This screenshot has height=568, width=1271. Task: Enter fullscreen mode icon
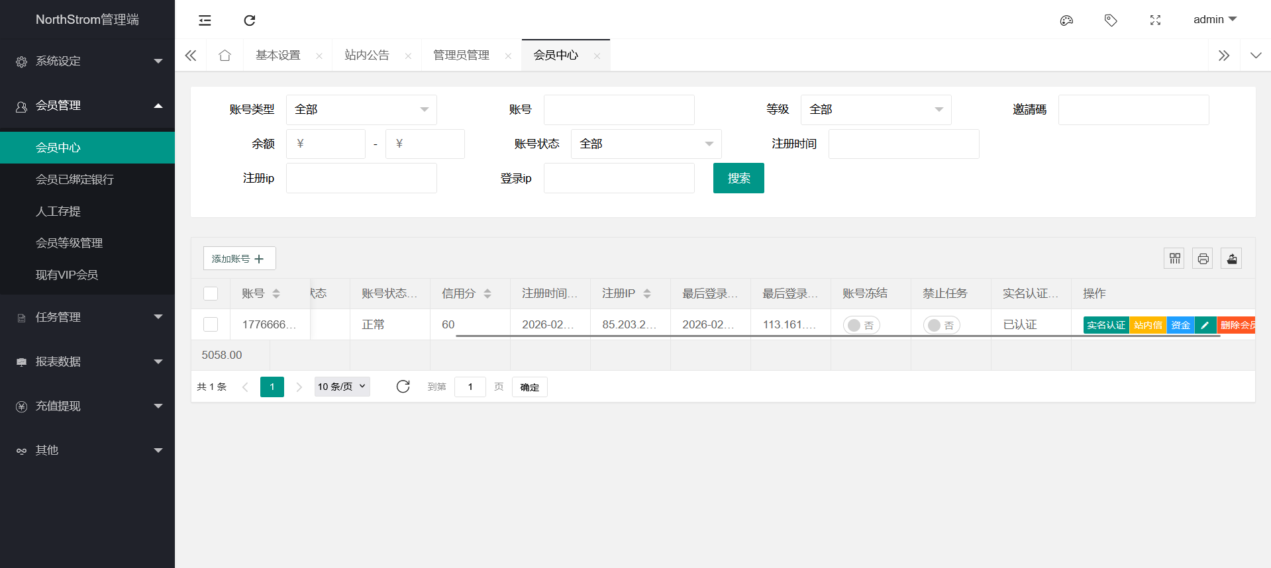(x=1155, y=21)
